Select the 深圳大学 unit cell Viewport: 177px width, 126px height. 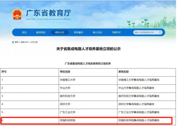pos(88,105)
